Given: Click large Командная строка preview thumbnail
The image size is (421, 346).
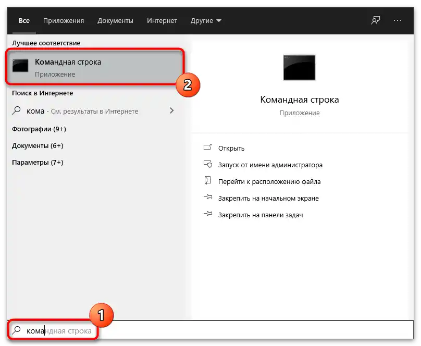Looking at the screenshot, I should [299, 67].
